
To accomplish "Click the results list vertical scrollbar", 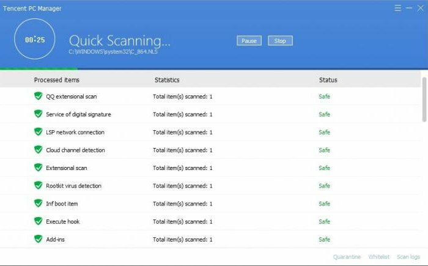I will click(x=424, y=100).
